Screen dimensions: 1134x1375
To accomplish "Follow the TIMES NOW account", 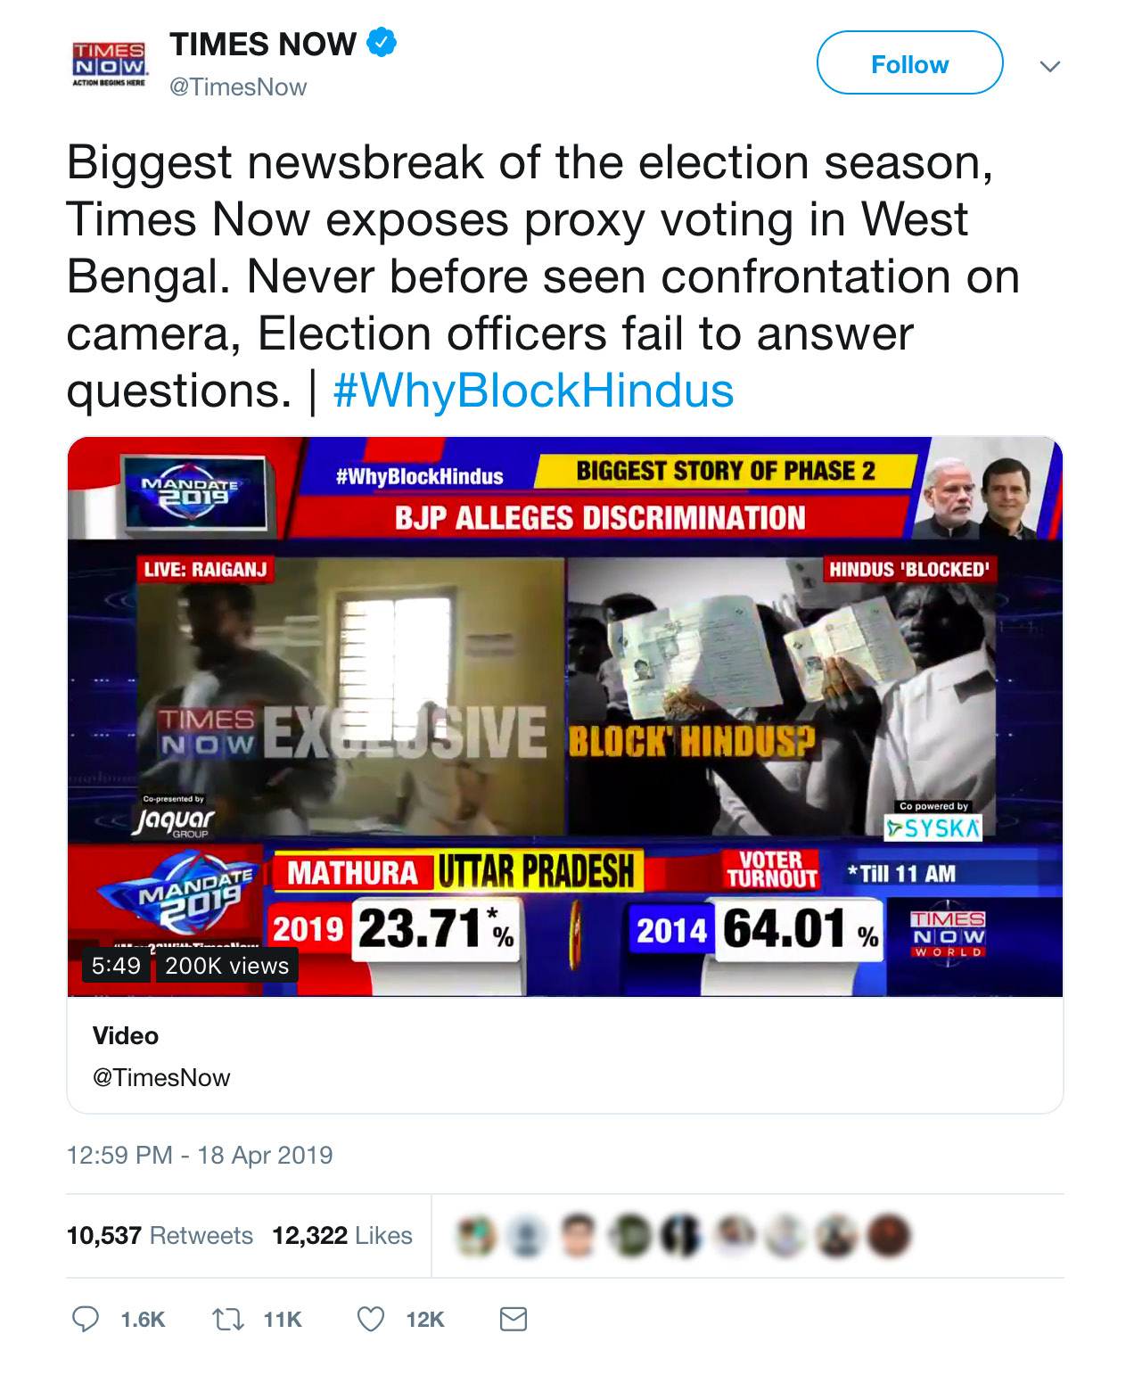I will click(909, 63).
